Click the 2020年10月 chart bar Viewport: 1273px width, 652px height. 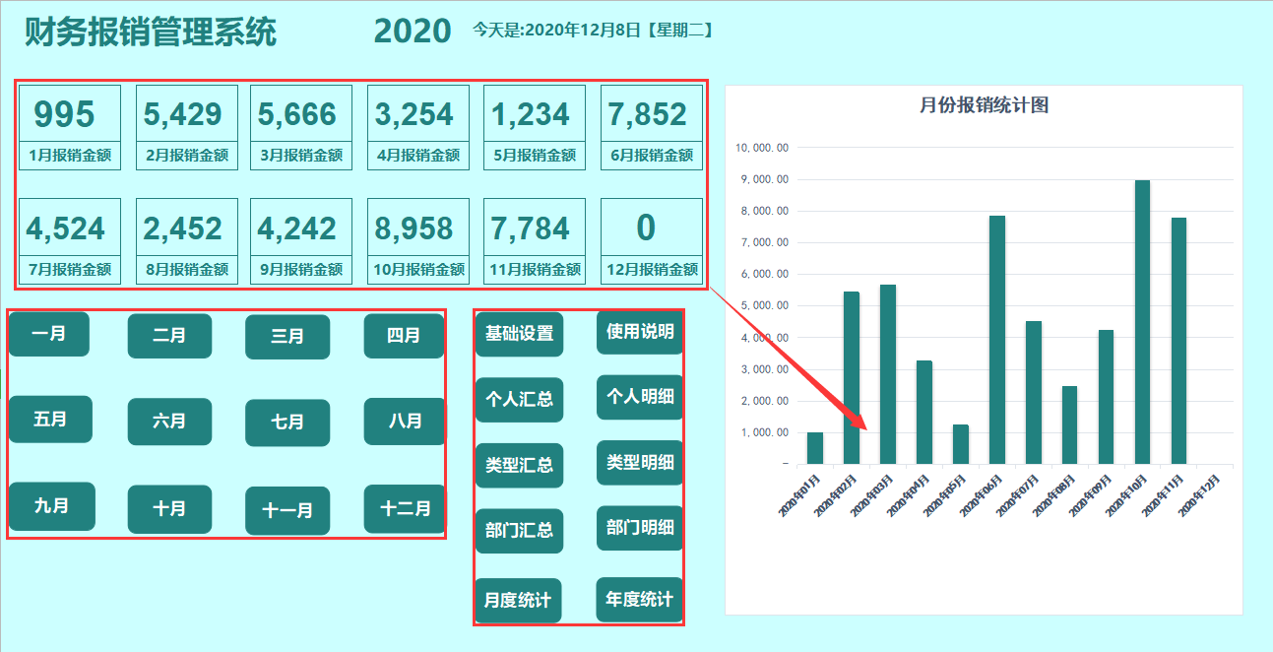pos(1143,322)
